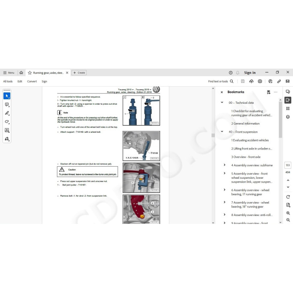Expand 5 Assembly overview front wheel suspension
Image resolution: width=293 pixels, height=293 pixels.
(x=224, y=173)
